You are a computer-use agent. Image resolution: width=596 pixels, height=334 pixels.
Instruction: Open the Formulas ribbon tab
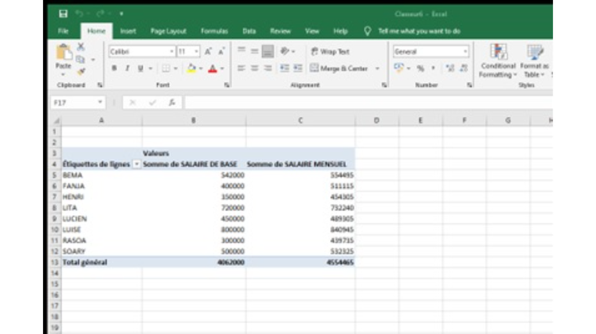(x=214, y=31)
